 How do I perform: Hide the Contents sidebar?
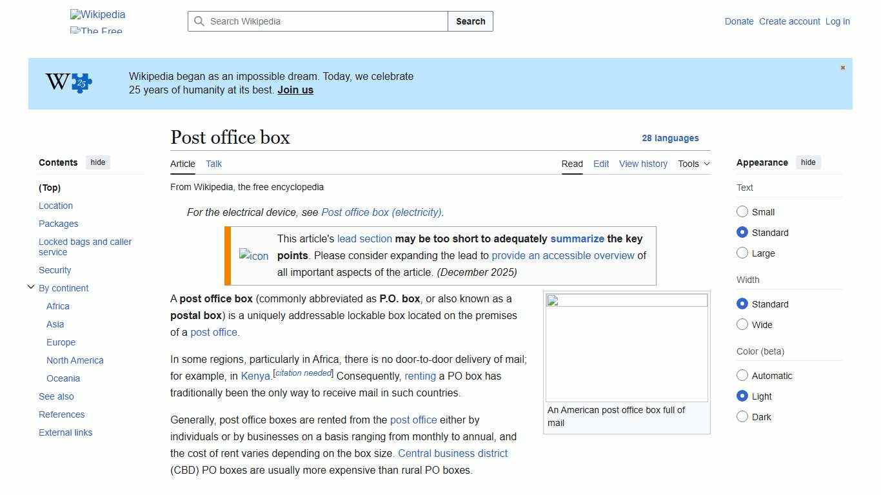pos(97,162)
